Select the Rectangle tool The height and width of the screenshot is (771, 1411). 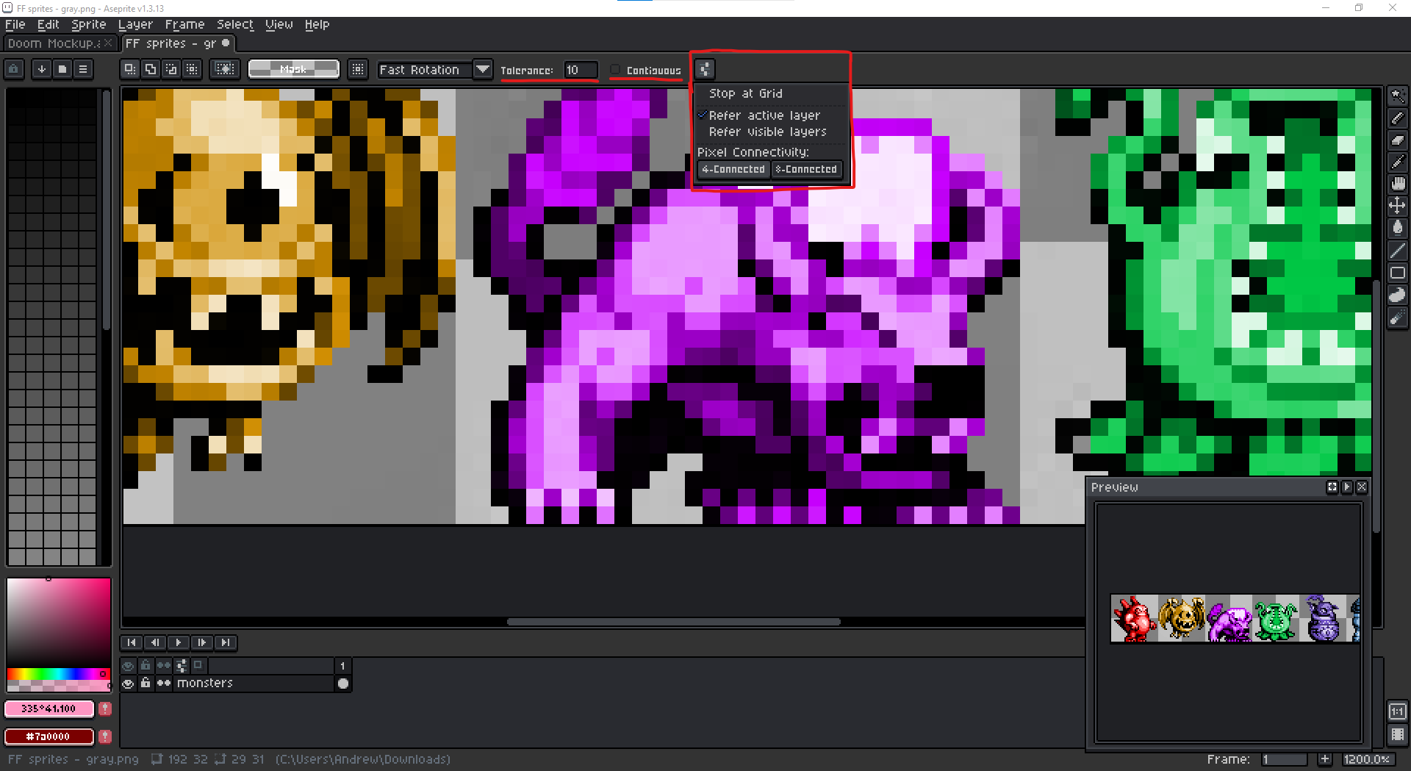1398,273
